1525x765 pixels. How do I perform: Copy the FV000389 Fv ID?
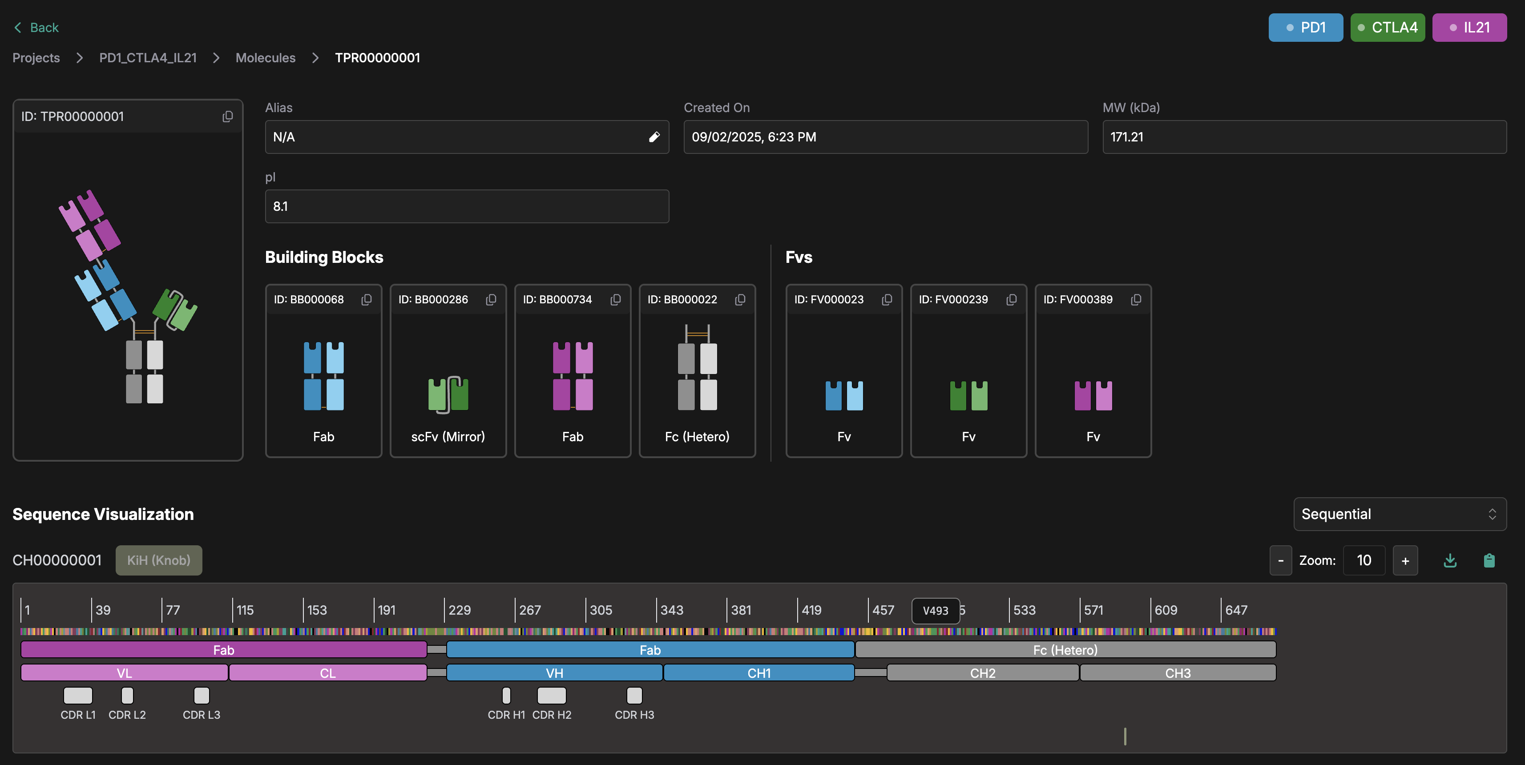[1135, 299]
